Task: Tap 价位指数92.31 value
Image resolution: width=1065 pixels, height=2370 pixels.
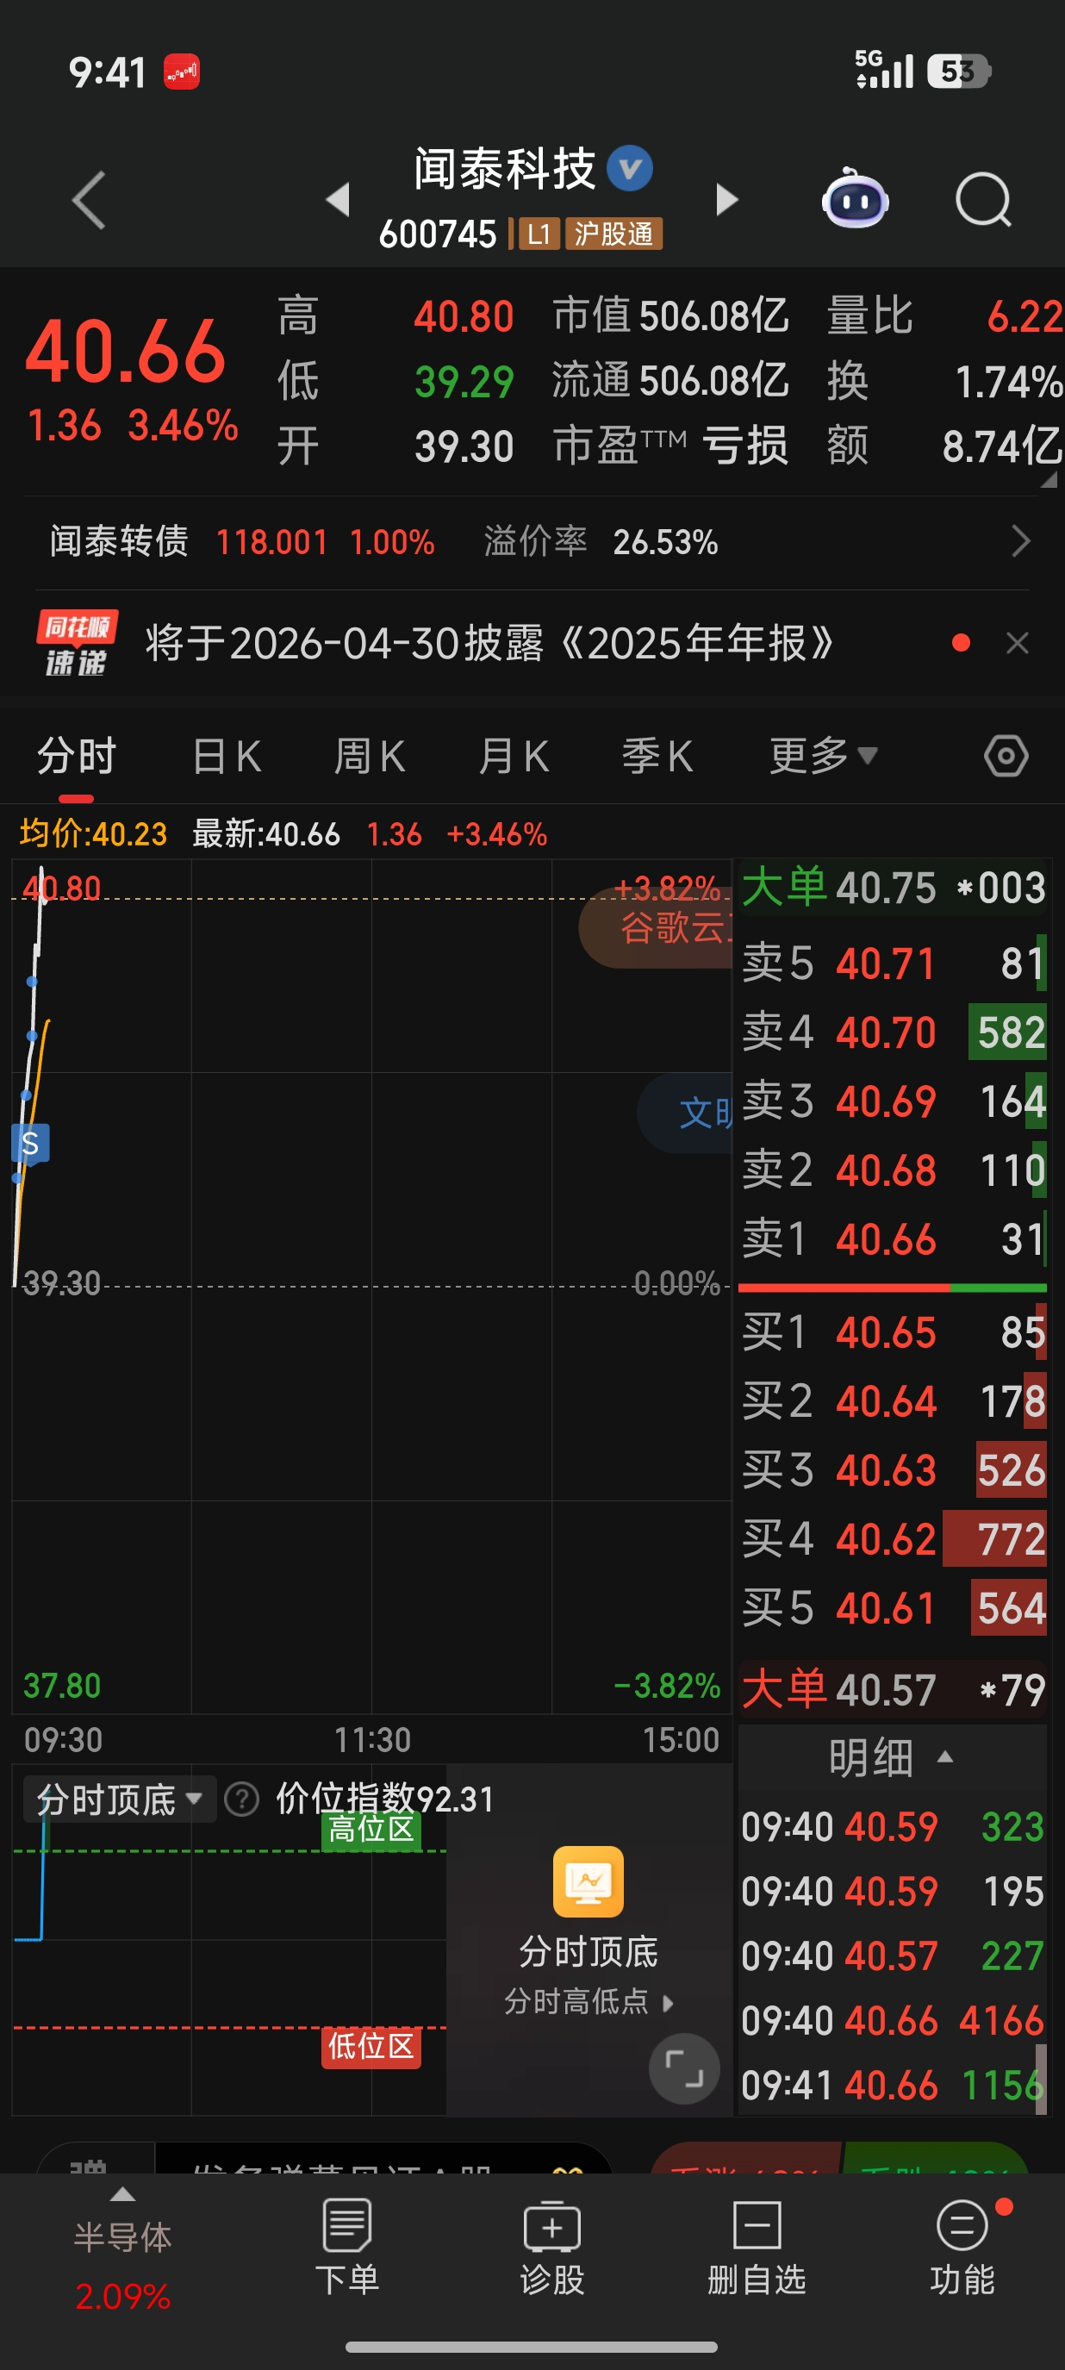Action: pyautogui.click(x=385, y=1799)
